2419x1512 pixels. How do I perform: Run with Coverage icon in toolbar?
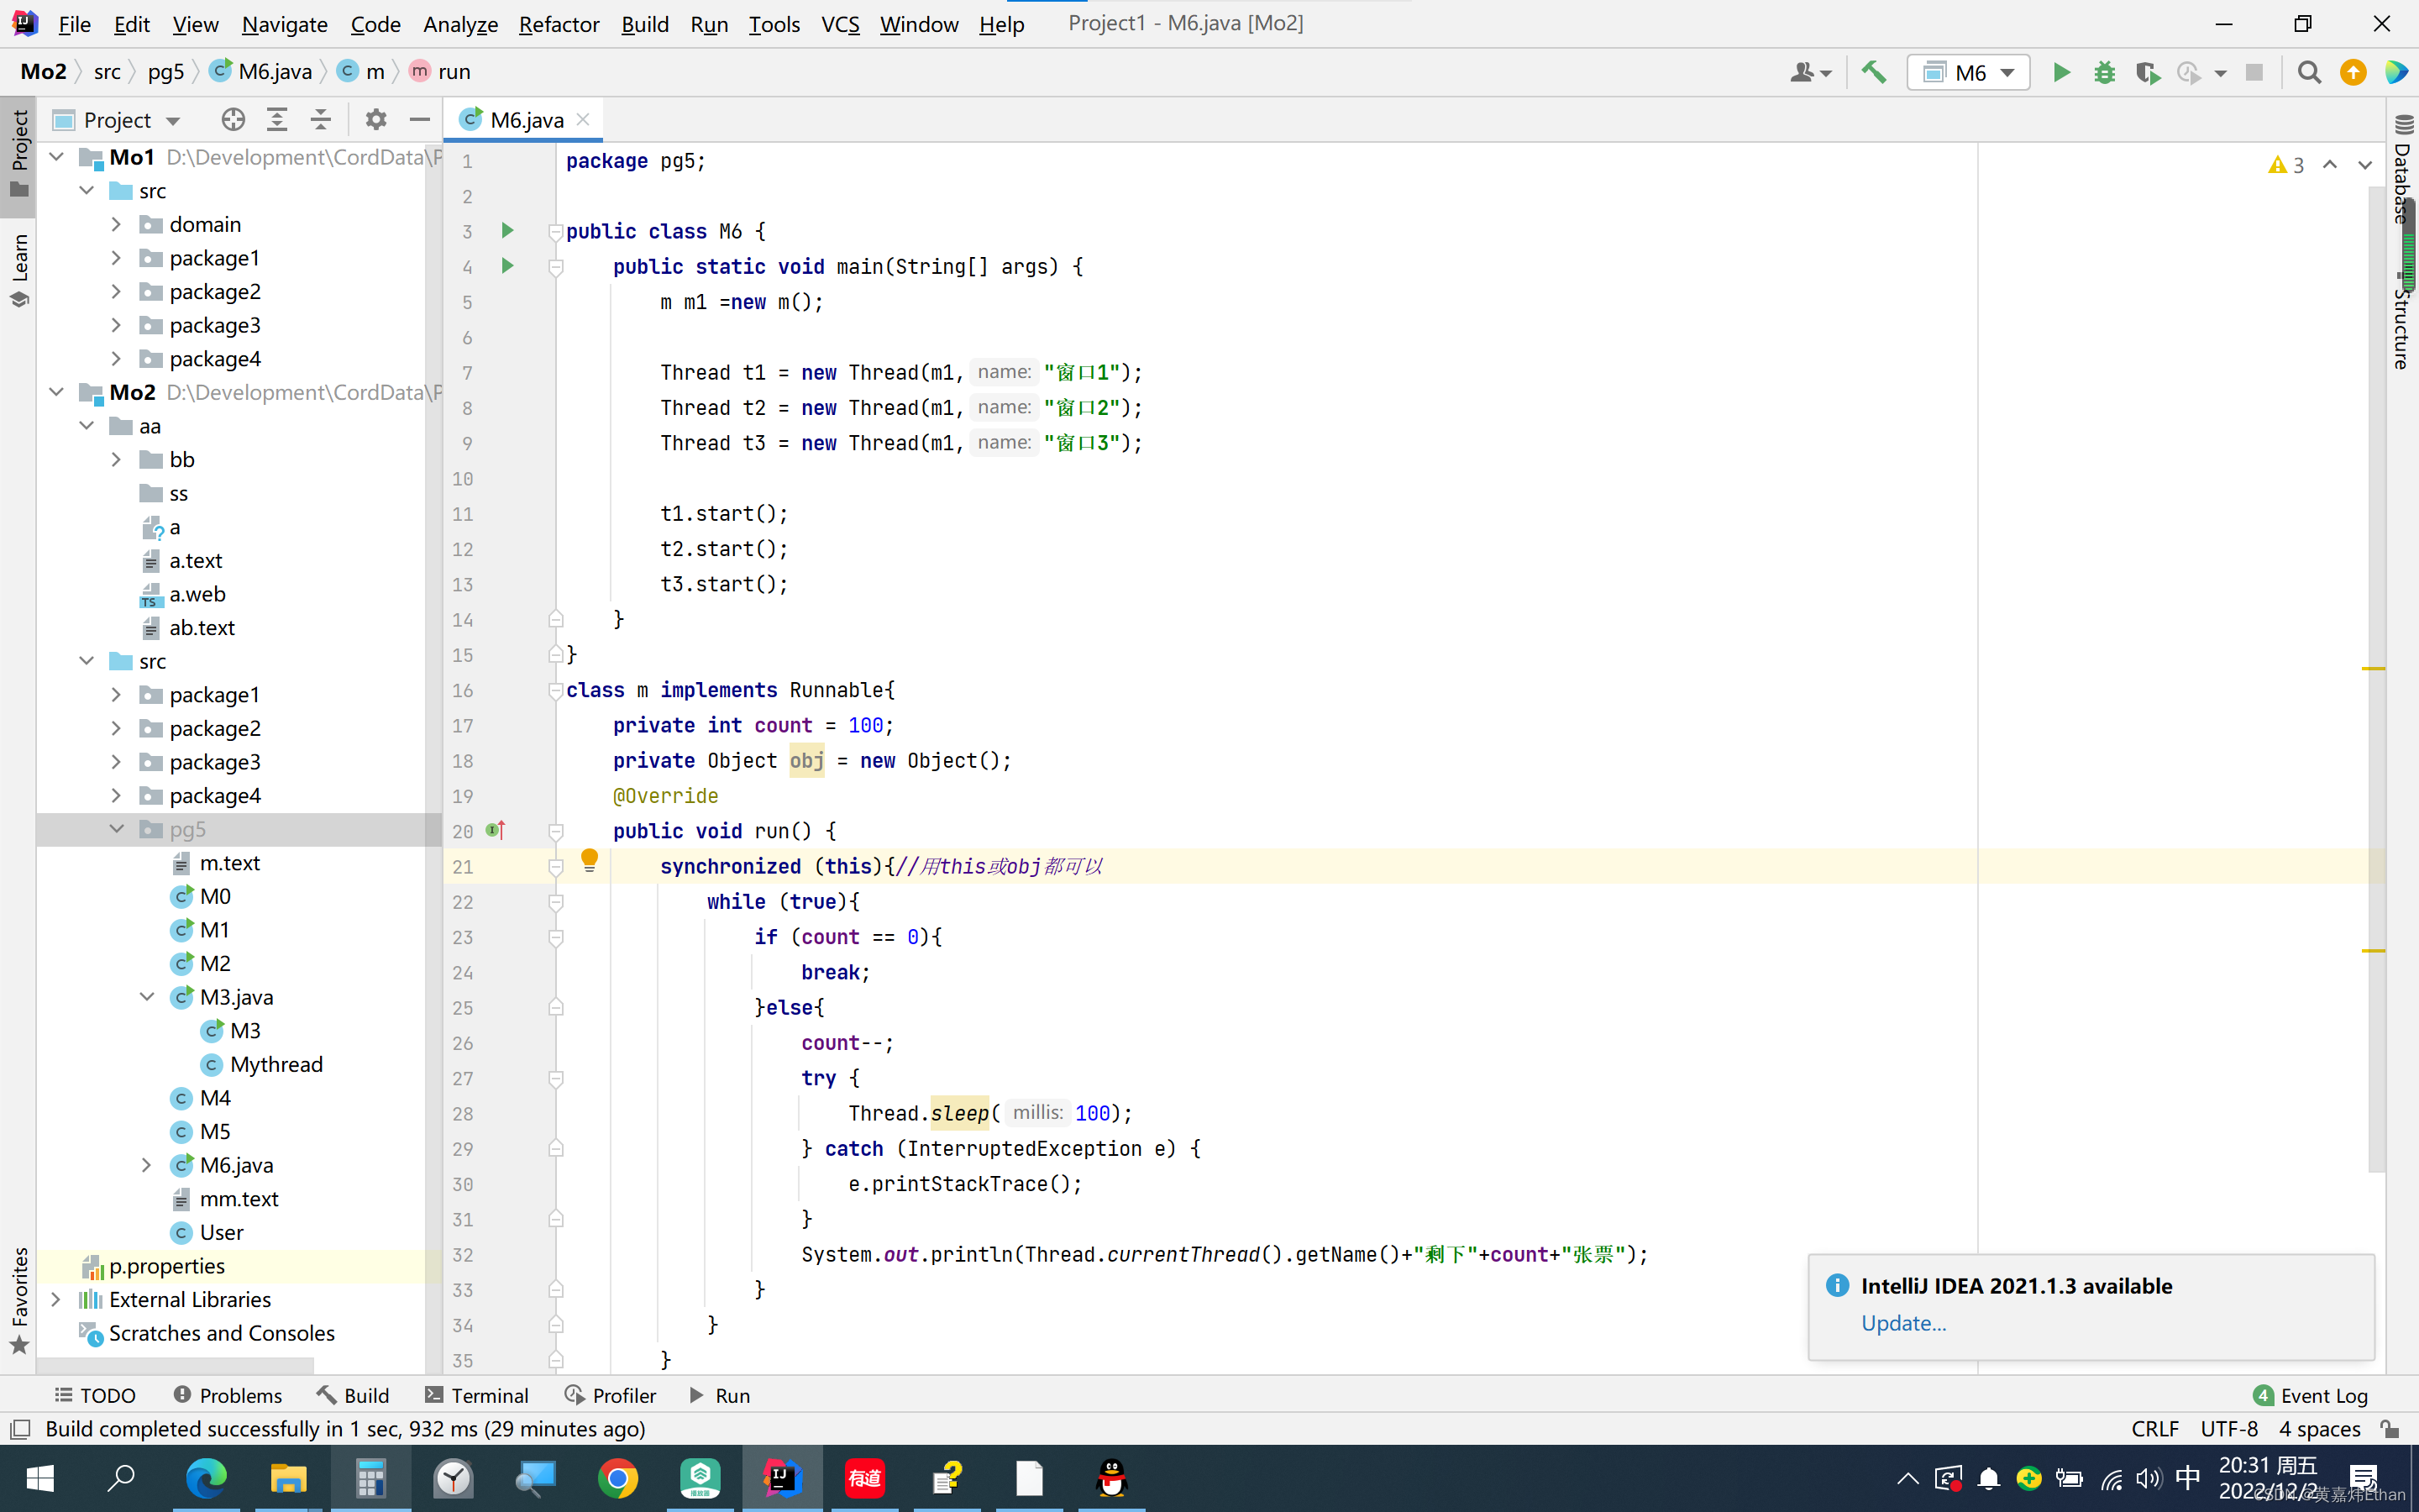coord(2147,72)
